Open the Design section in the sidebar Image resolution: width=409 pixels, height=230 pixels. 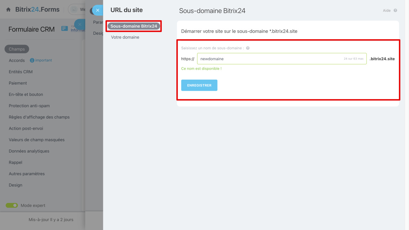[x=16, y=185]
